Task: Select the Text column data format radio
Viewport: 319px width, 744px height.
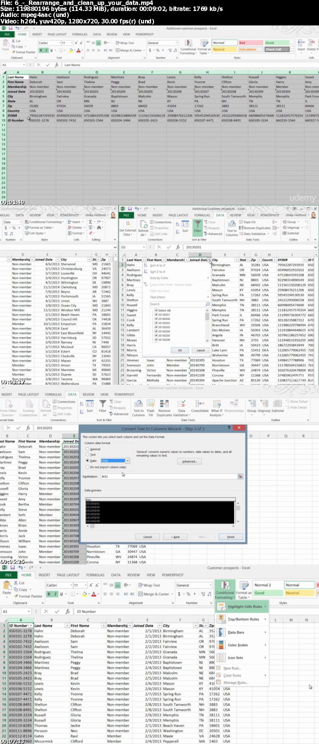Action: (x=87, y=455)
